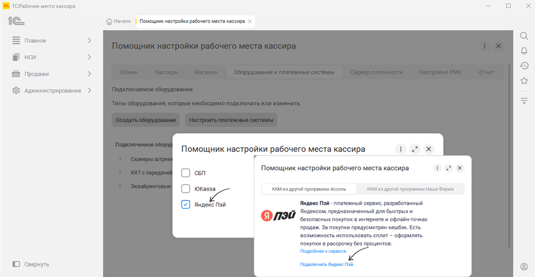Switch to Магазин tab
The height and width of the screenshot is (277, 535).
coord(206,72)
